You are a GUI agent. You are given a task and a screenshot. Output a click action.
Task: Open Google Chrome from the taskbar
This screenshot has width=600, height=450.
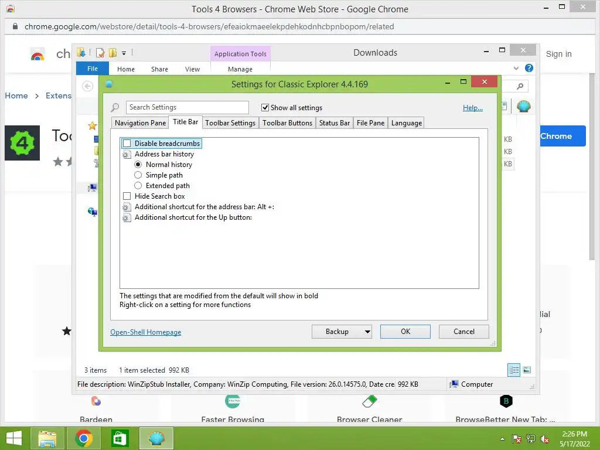[x=84, y=438]
